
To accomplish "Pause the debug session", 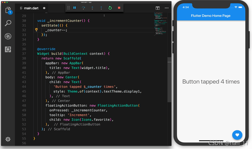I will tap(74, 8).
